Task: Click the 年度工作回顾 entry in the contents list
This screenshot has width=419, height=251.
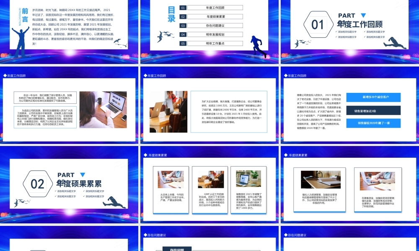Action: coord(215,8)
